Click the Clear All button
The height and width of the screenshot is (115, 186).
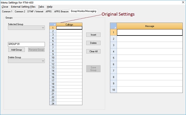93,51
